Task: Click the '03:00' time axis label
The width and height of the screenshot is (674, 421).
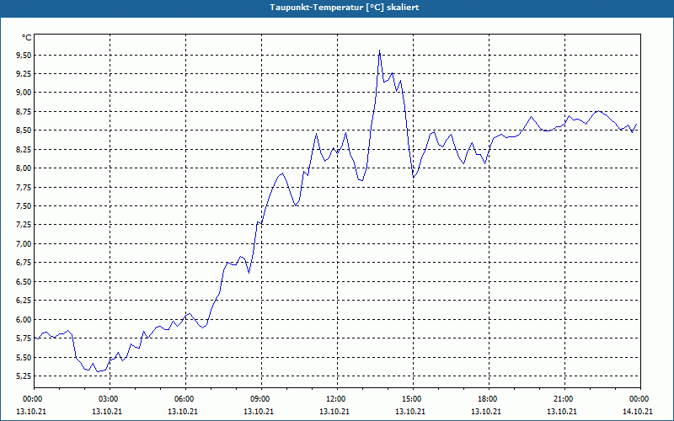Action: point(109,399)
